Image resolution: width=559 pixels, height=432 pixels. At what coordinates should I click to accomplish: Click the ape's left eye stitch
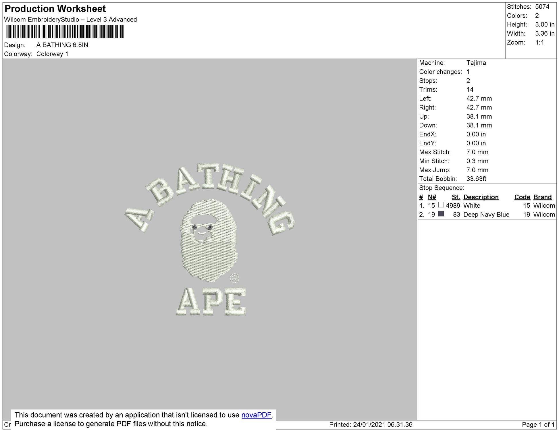click(194, 227)
